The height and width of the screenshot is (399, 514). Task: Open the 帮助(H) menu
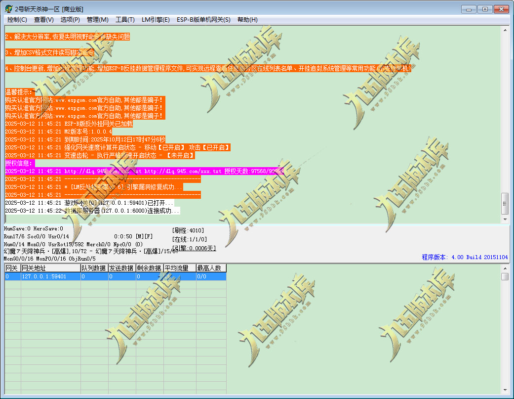pos(247,20)
